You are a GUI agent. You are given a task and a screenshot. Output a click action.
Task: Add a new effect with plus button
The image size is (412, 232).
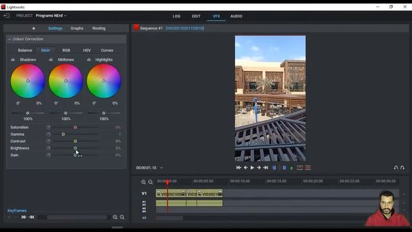33,28
